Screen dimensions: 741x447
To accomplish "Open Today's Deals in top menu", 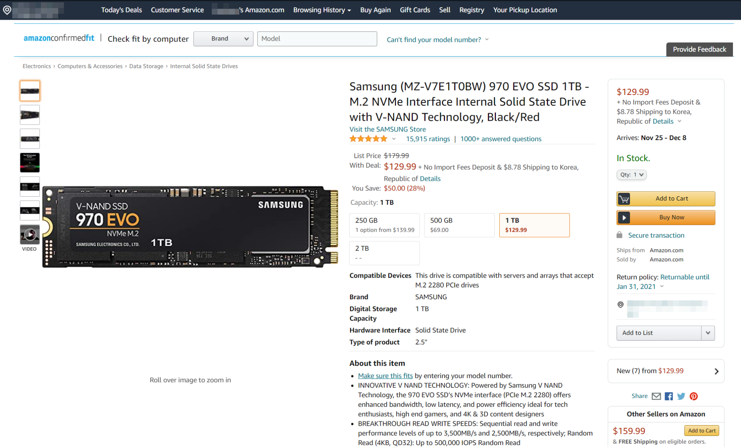I will (x=121, y=10).
